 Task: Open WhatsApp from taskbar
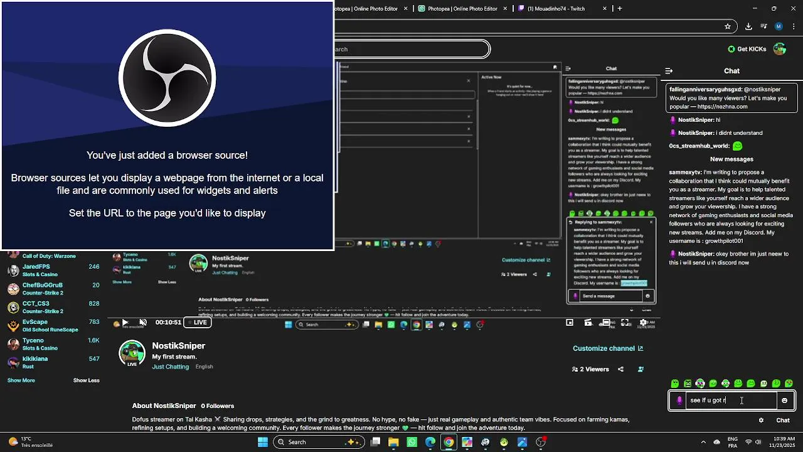pyautogui.click(x=412, y=442)
